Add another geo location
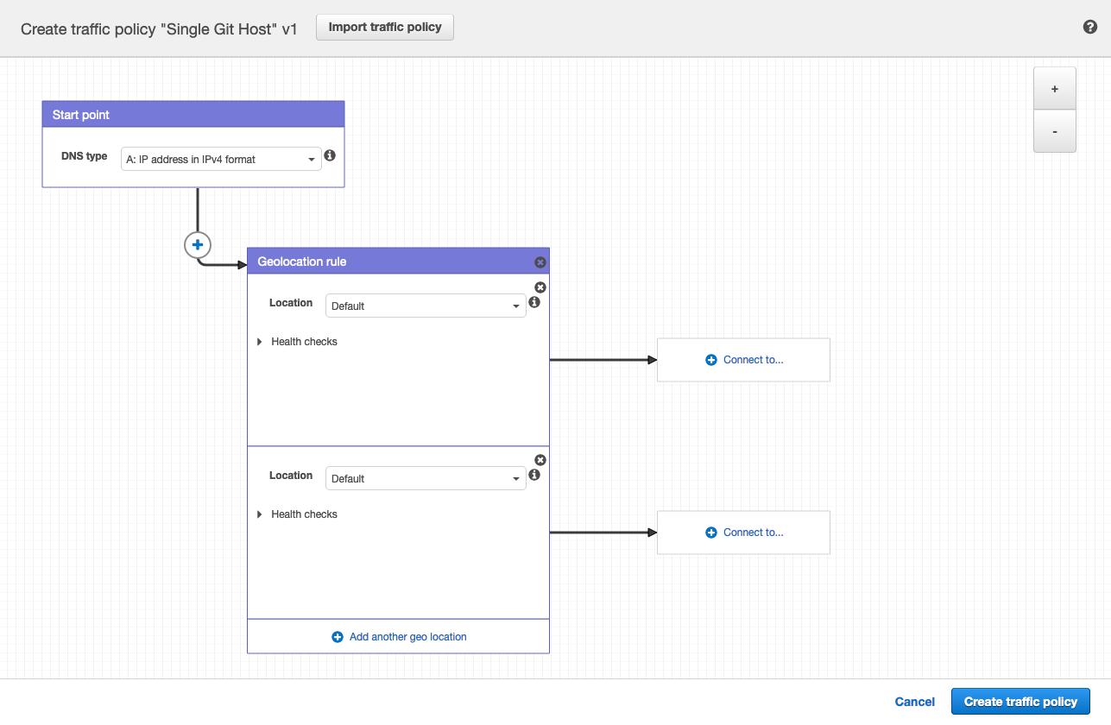Screen dimensions: 1111x725 [x=398, y=636]
